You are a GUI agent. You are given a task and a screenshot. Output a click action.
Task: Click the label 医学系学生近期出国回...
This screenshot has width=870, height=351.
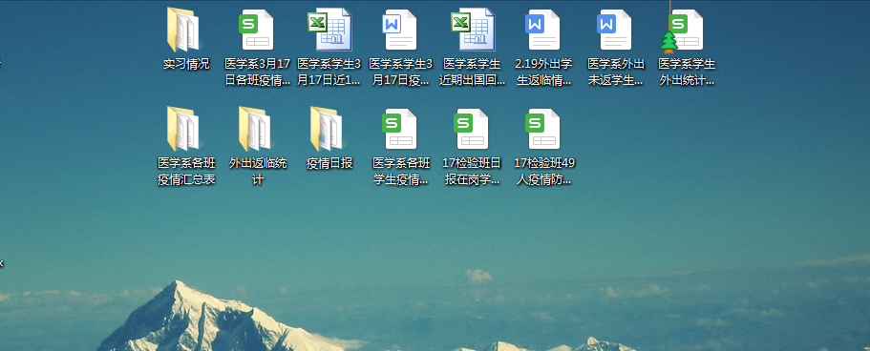coord(472,72)
